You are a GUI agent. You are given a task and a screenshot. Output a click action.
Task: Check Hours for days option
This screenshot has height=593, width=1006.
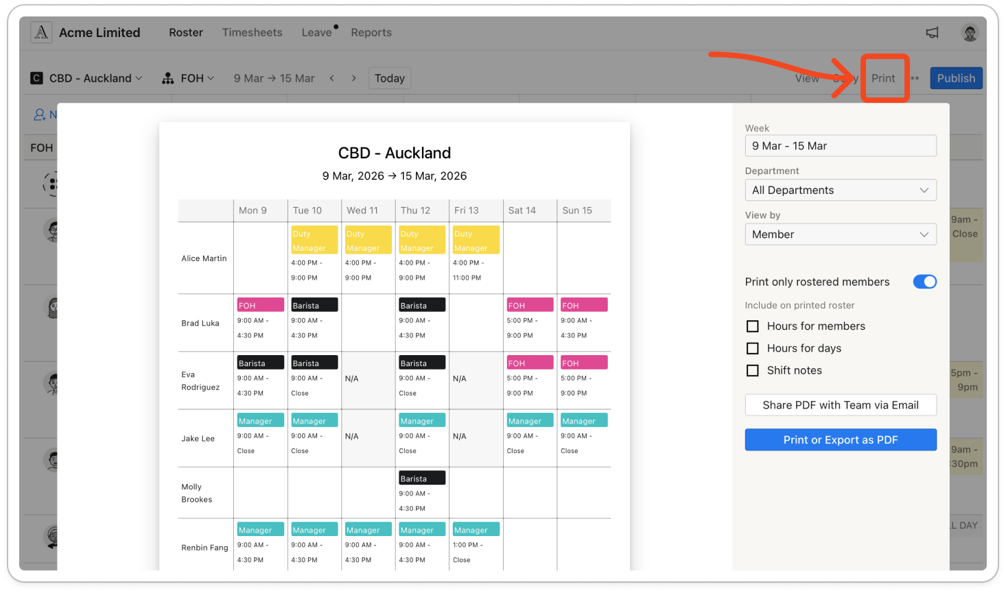click(x=753, y=348)
